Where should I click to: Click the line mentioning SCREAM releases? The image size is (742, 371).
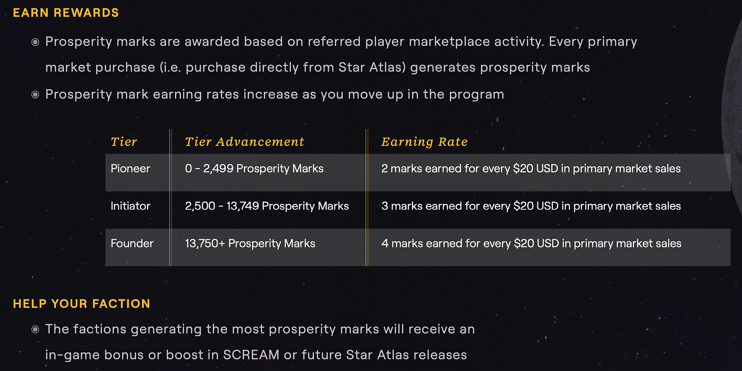pos(256,355)
